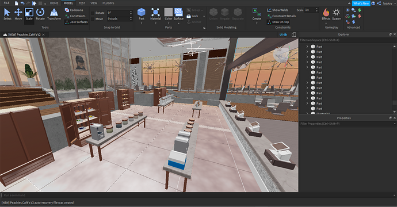Image resolution: width=397 pixels, height=207 pixels.
Task: Click the device emulator icon beside UI toggle
Action: 293,34
